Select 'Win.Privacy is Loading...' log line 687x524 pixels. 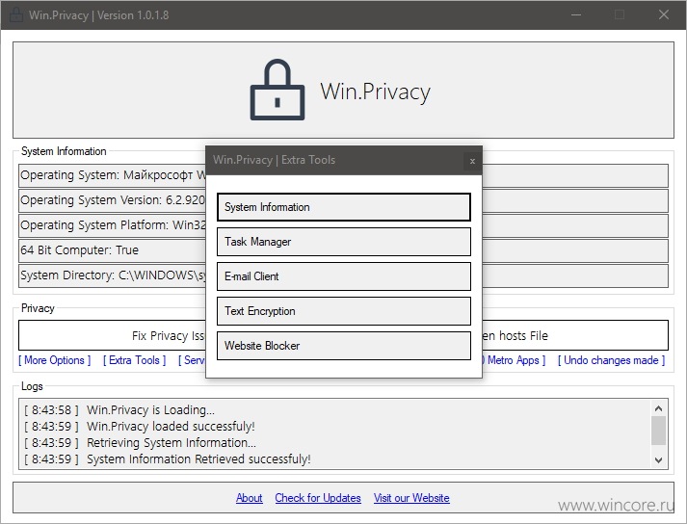[119, 410]
